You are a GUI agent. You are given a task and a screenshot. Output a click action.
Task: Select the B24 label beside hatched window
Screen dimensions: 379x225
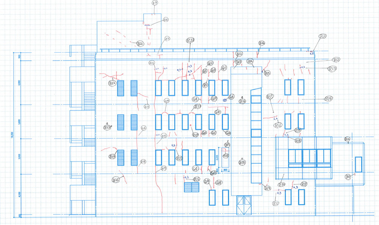[112, 156]
